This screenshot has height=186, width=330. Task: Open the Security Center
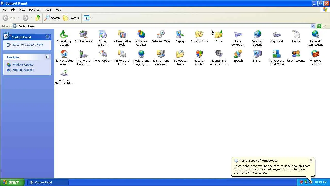[199, 57]
